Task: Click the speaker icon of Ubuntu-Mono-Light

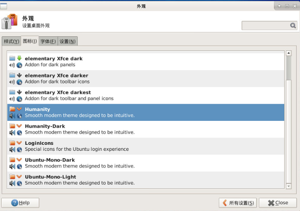Action: [12, 183]
